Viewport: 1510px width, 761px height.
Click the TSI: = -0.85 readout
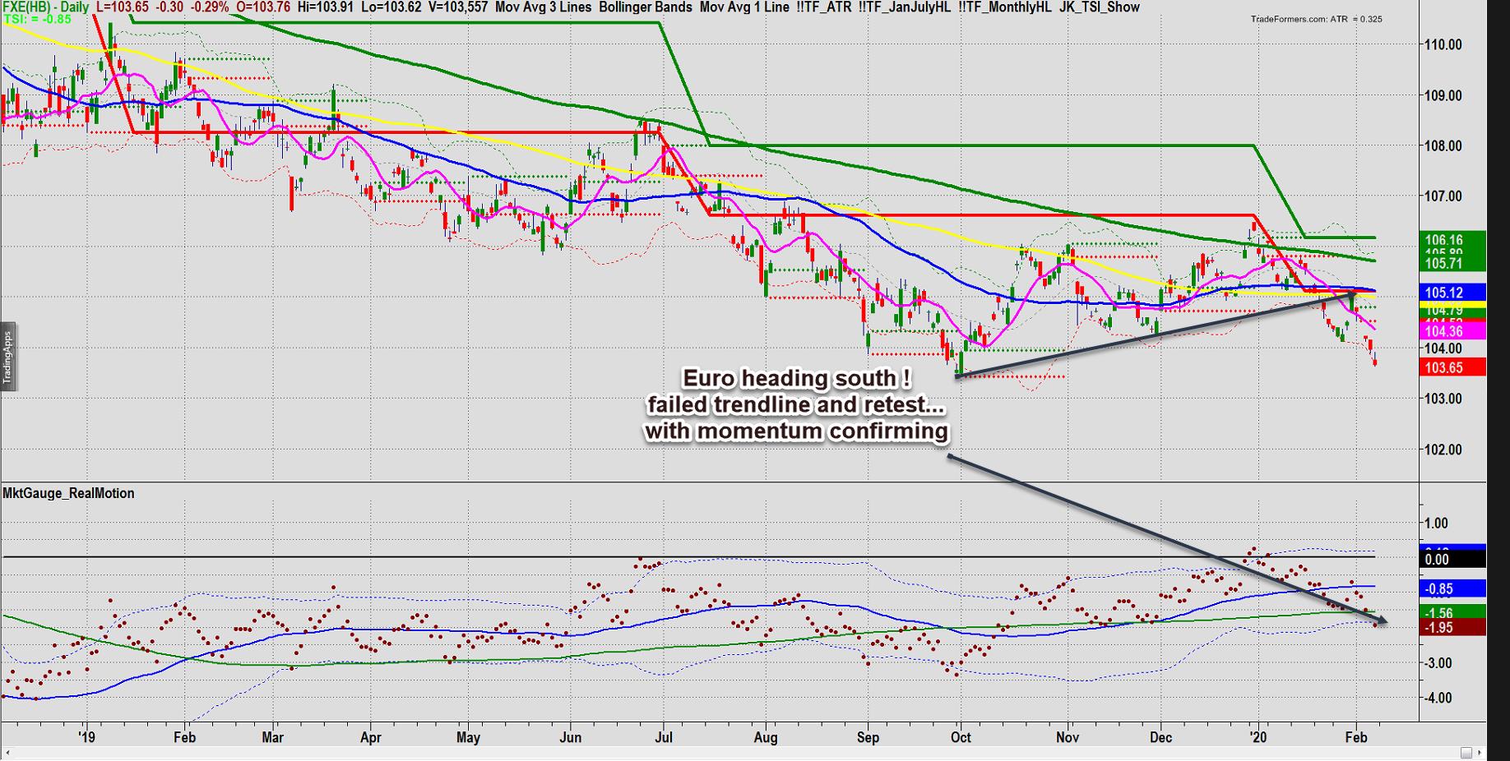(37, 19)
